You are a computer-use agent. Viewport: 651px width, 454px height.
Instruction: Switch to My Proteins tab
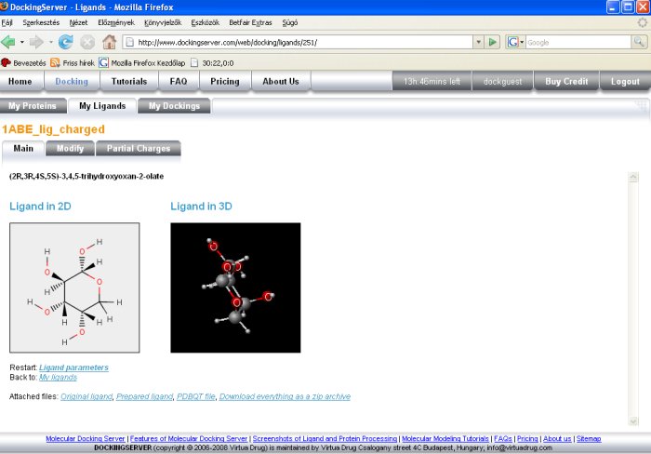coord(33,106)
